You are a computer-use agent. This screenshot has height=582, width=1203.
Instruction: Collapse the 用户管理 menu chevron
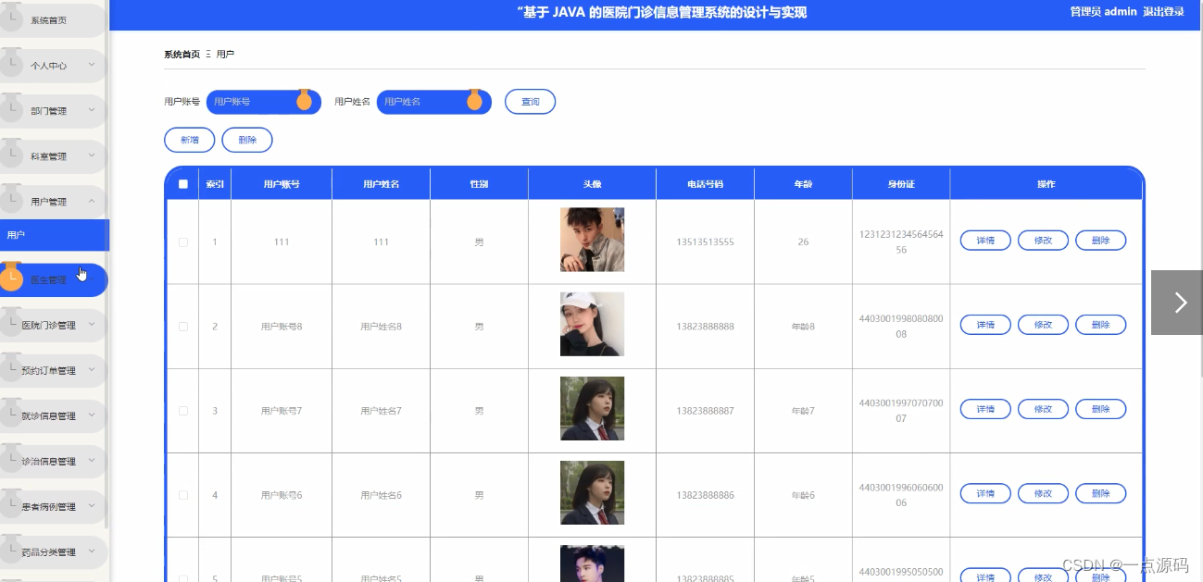(x=92, y=201)
